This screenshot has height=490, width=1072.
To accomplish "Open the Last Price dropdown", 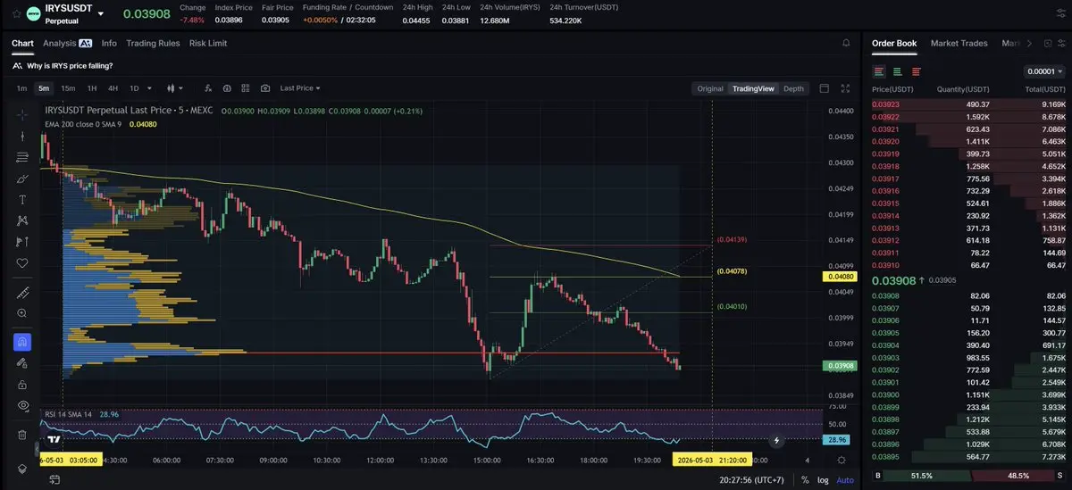I will click(300, 88).
